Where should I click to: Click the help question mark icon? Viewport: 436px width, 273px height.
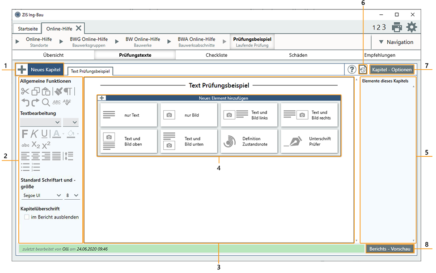click(352, 70)
